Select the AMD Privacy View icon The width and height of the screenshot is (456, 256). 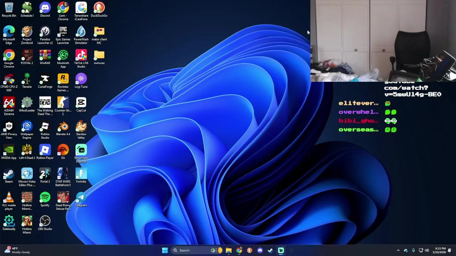click(9, 130)
